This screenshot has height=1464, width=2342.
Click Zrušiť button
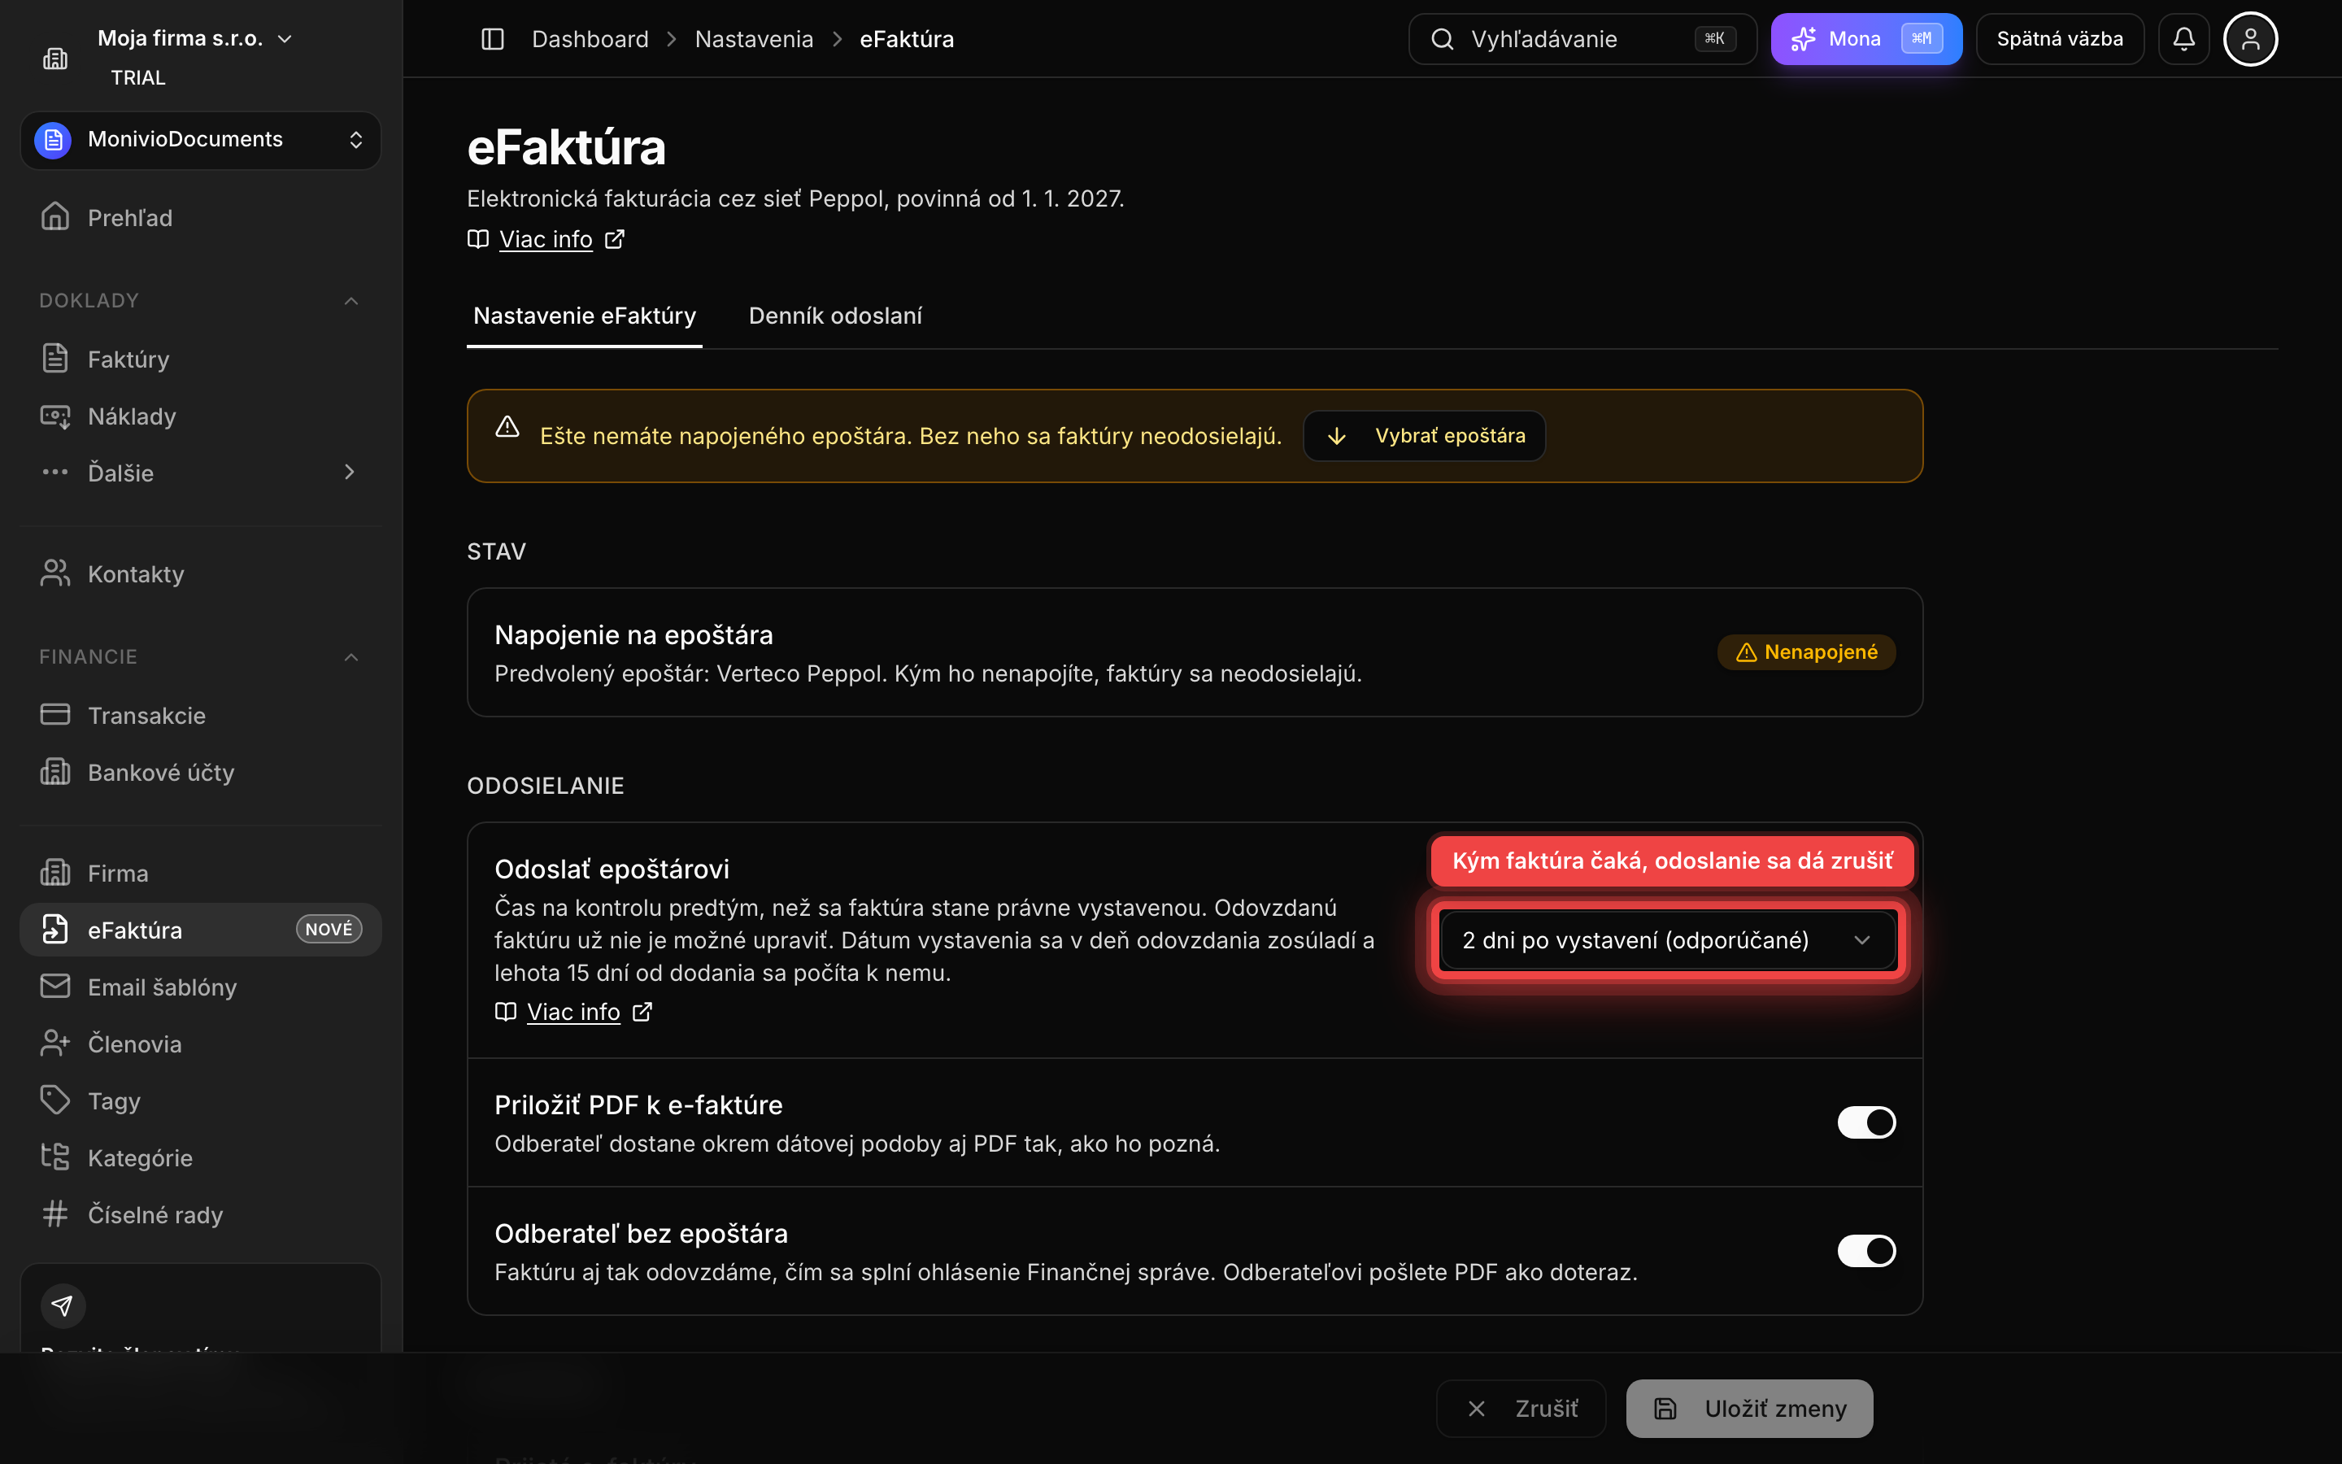point(1521,1408)
